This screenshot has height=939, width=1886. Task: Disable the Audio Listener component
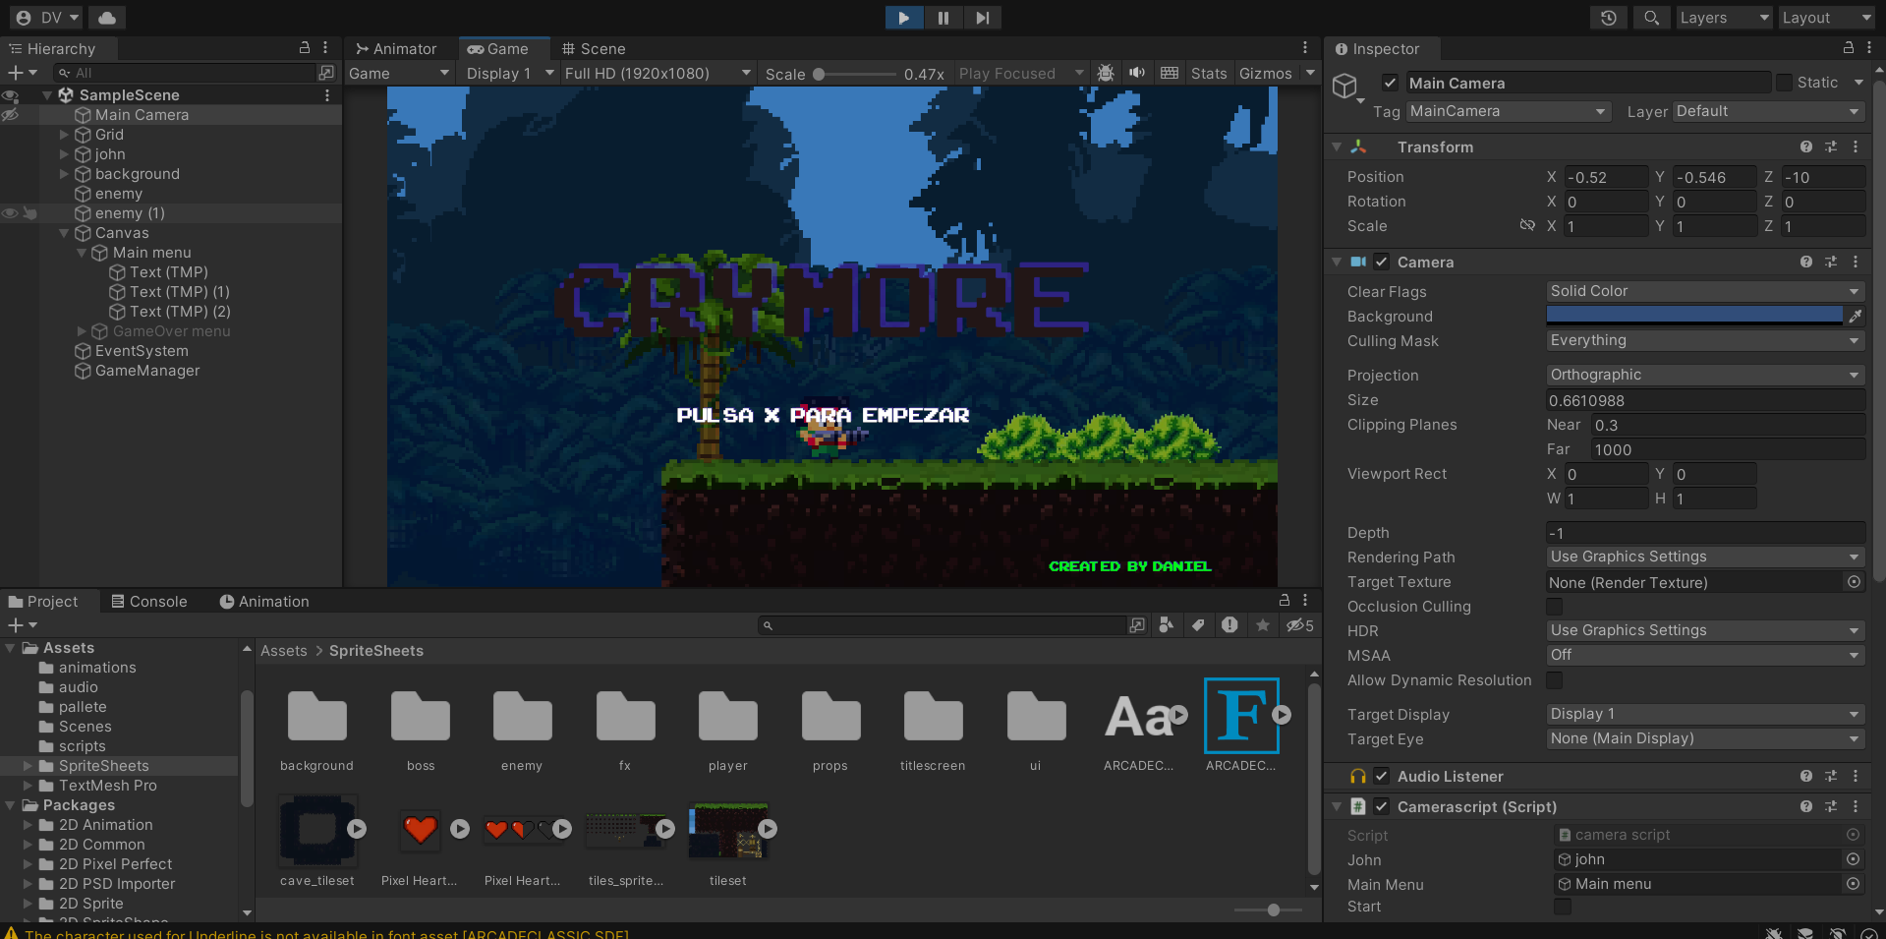1382,776
